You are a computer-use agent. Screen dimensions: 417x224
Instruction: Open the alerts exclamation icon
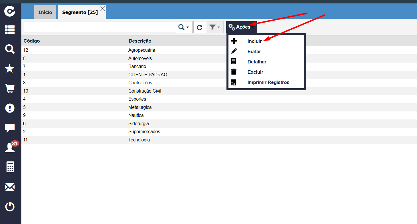pyautogui.click(x=10, y=108)
